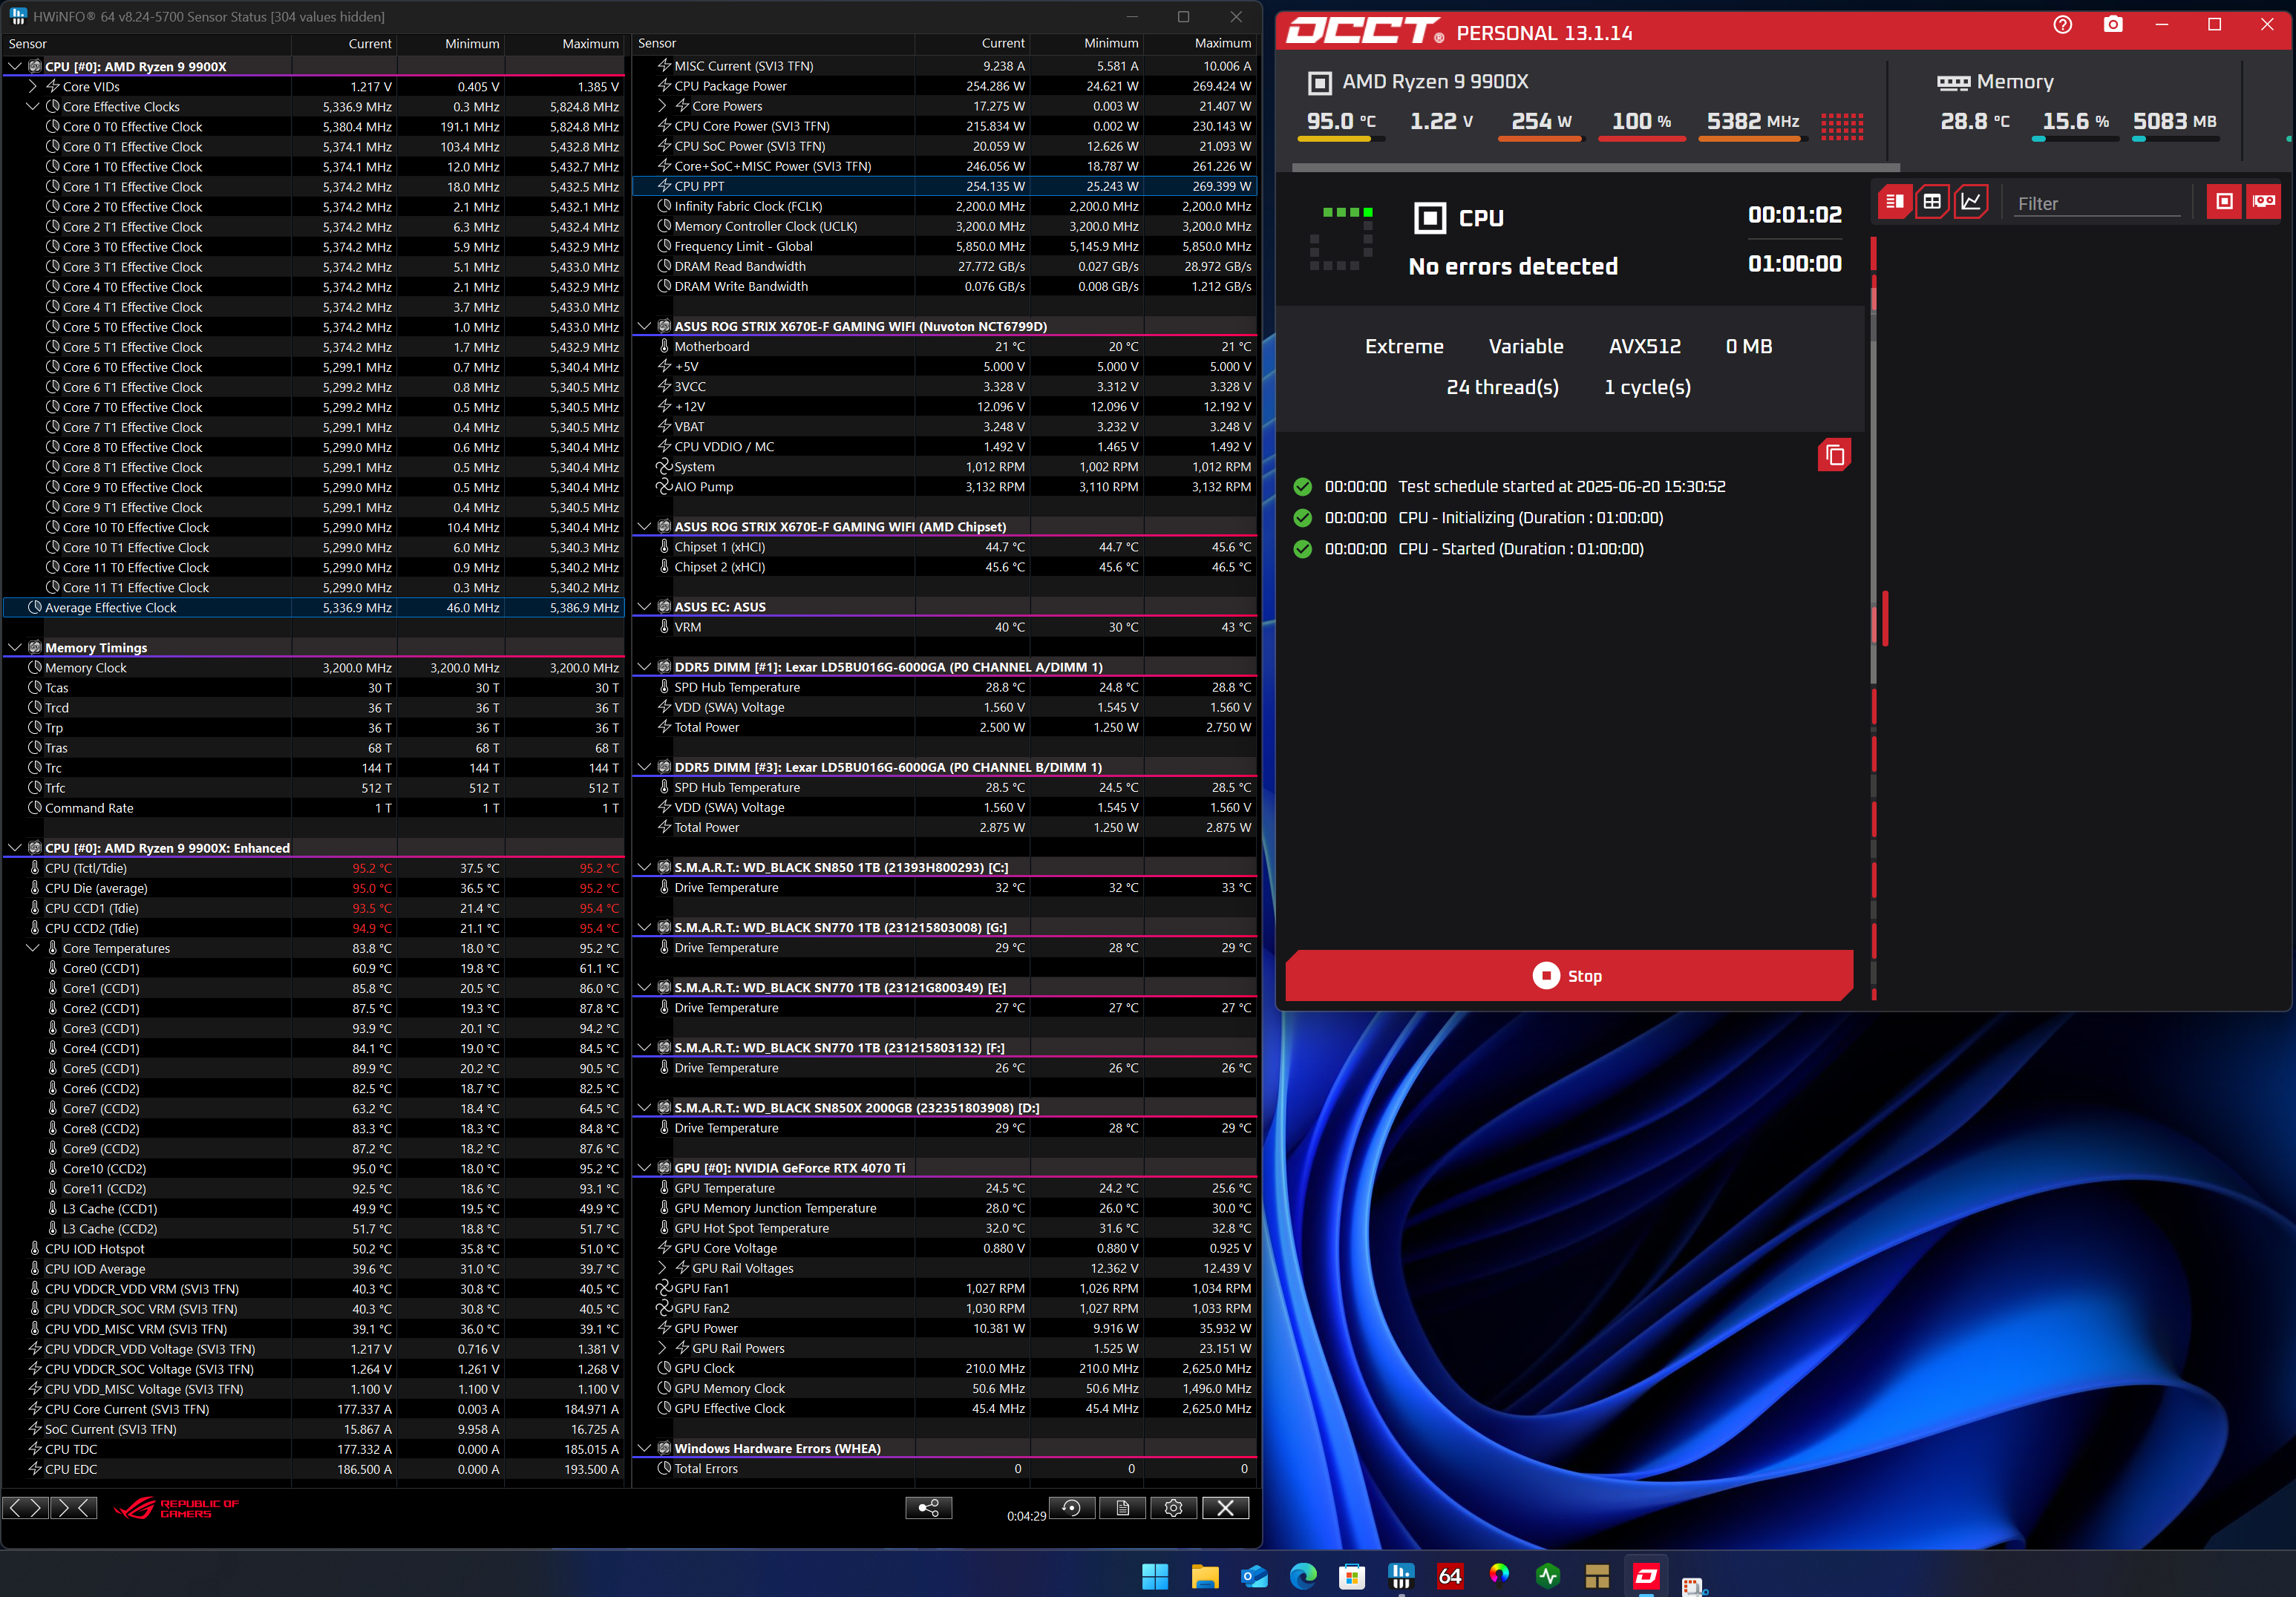The height and width of the screenshot is (1597, 2296).
Task: Toggle GPU sensor filter in OCCT monitoring
Action: click(2263, 202)
